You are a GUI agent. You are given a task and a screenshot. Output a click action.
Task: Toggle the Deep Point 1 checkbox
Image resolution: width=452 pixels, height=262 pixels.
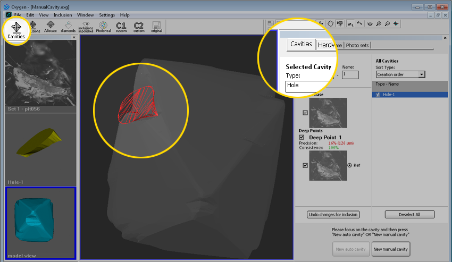click(302, 137)
